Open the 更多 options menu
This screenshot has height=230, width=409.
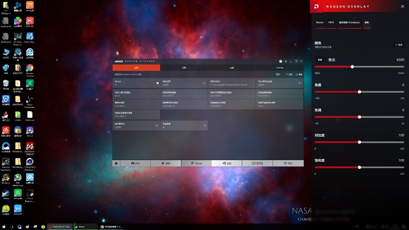coord(279,74)
